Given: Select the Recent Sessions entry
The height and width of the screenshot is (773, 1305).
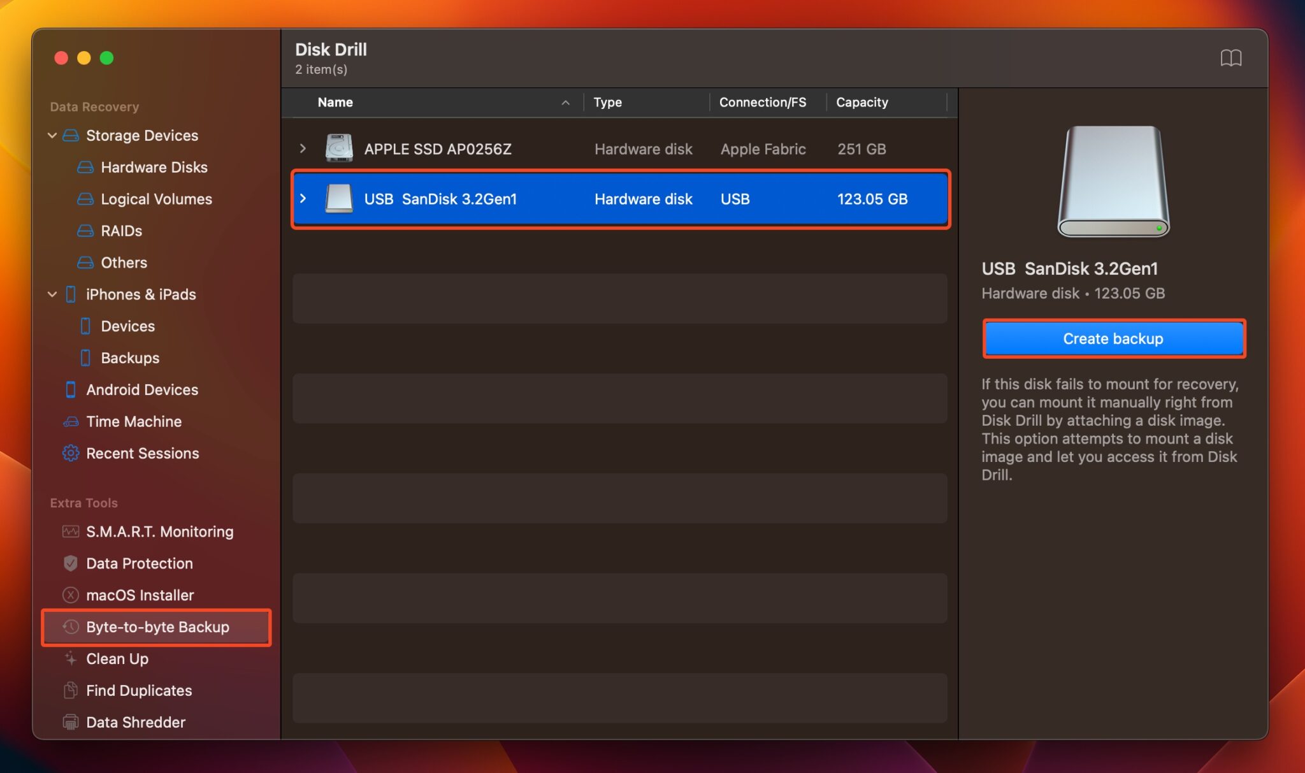Looking at the screenshot, I should (142, 453).
